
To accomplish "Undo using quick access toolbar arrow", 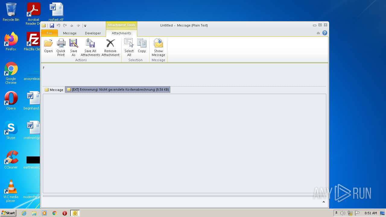I will pyautogui.click(x=59, y=26).
